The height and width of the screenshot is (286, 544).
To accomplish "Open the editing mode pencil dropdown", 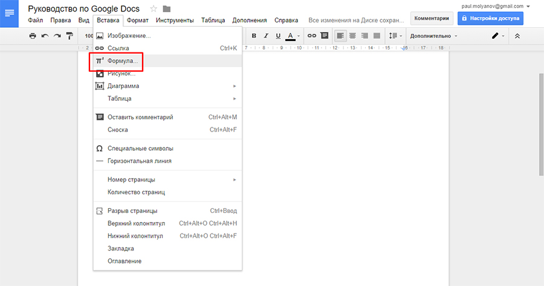I will (498, 36).
